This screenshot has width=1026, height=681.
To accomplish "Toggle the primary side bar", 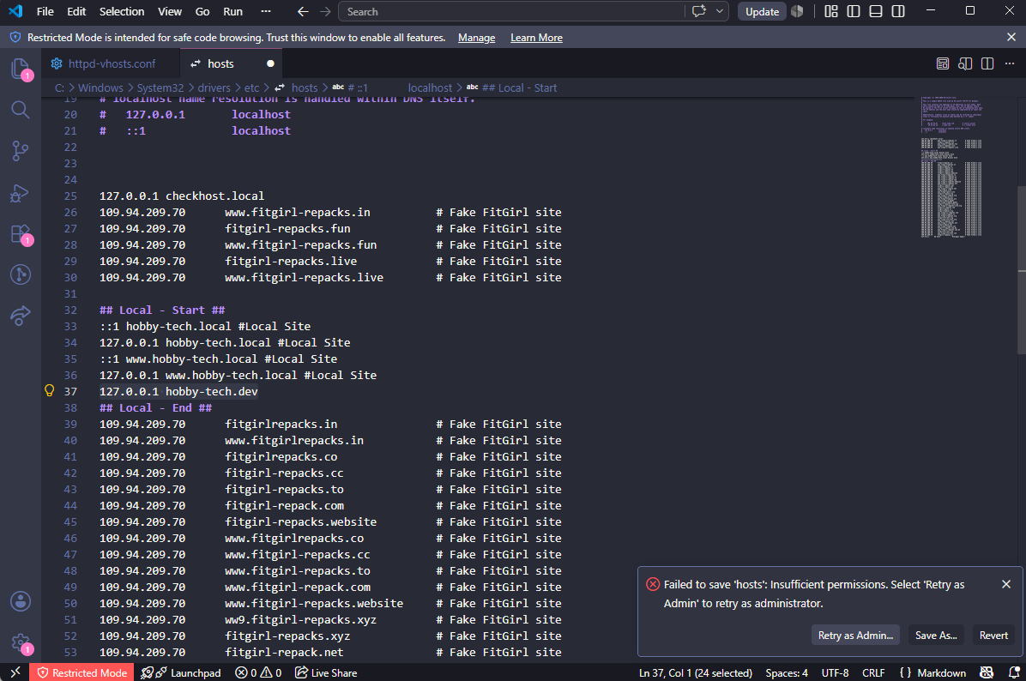I will [854, 11].
